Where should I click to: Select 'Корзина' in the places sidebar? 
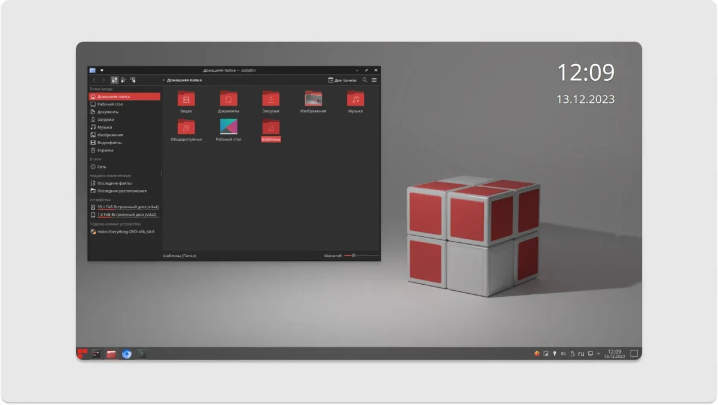click(105, 150)
